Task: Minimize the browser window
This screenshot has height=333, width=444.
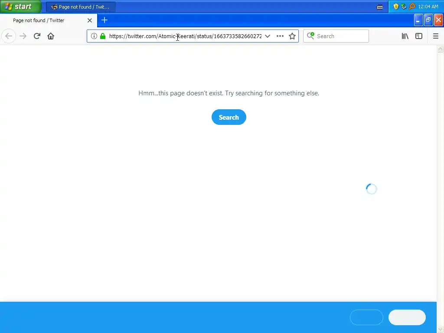Action: tap(418, 20)
